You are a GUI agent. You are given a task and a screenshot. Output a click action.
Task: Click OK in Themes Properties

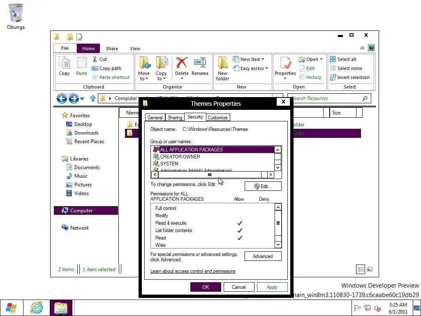point(206,287)
